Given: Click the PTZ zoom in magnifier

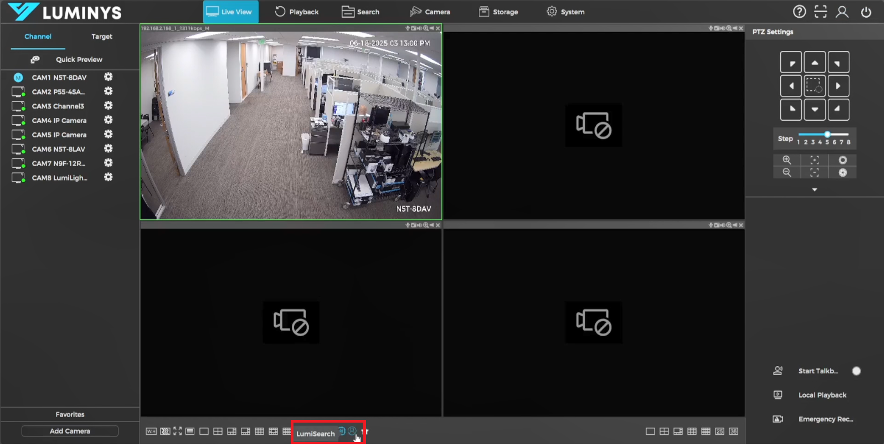Looking at the screenshot, I should [786, 160].
